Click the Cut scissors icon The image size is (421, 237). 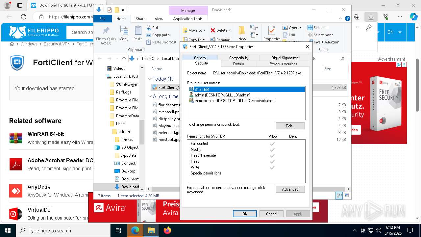[x=149, y=28]
